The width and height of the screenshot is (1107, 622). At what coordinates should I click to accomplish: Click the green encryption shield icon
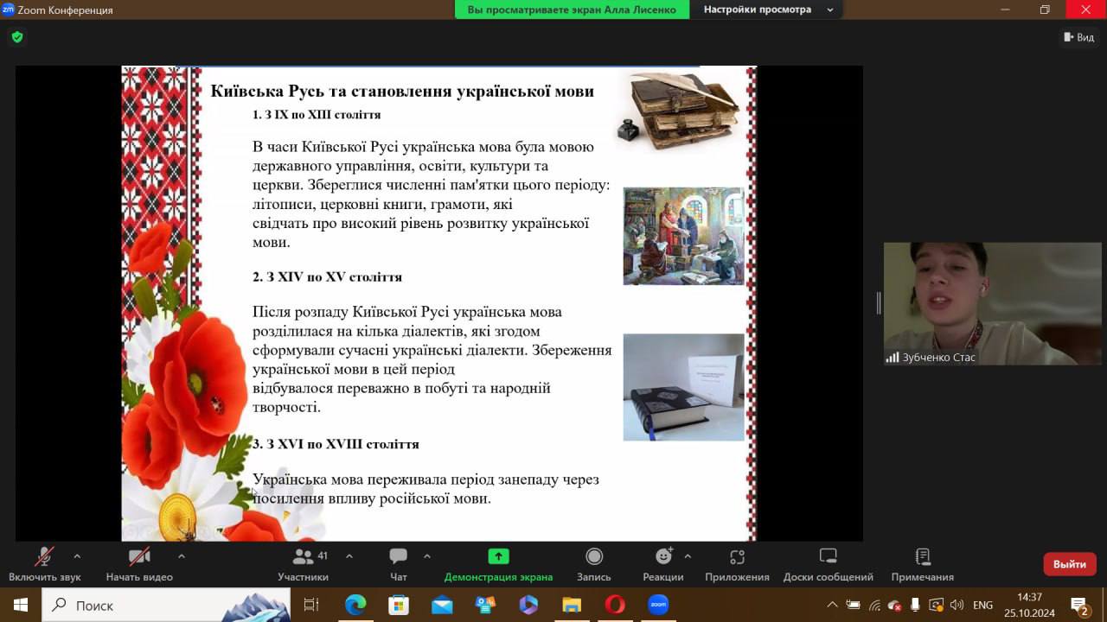pos(17,37)
